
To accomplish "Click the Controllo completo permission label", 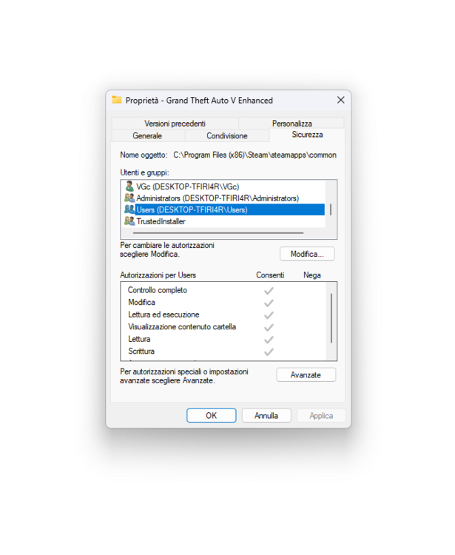I will 158,290.
